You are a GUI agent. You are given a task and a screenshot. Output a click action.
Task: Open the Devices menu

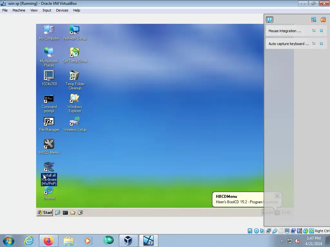62,10
